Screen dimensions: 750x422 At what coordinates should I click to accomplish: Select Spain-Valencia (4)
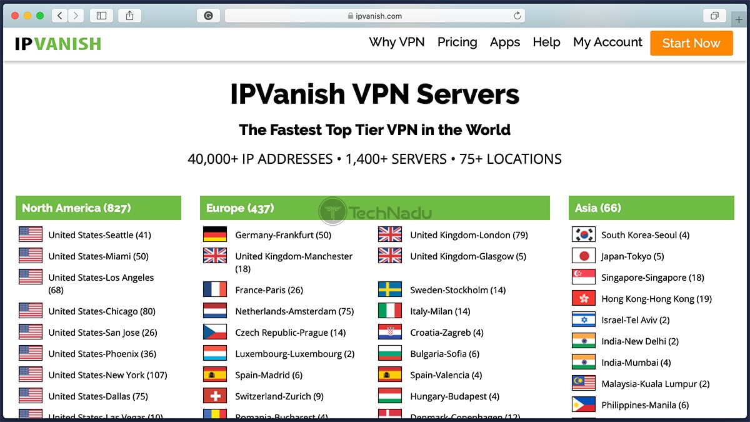446,375
